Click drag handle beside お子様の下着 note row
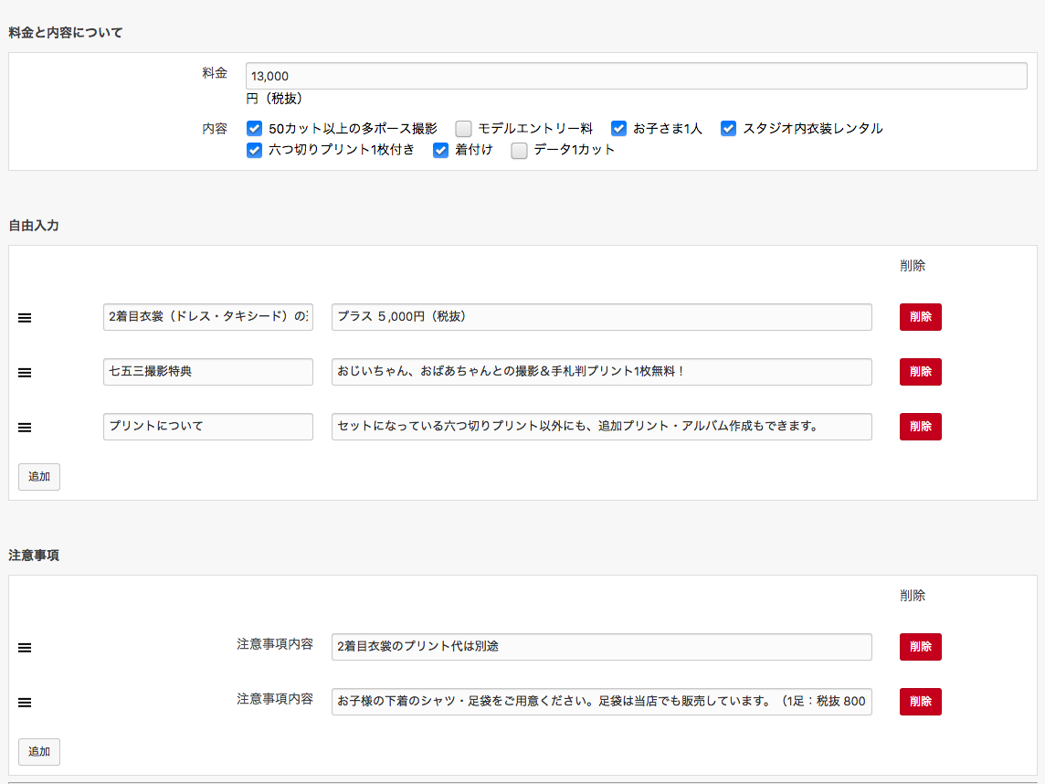This screenshot has width=1045, height=784. [26, 703]
